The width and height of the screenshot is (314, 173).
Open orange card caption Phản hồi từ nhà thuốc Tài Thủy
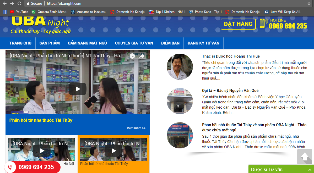tap(104, 164)
